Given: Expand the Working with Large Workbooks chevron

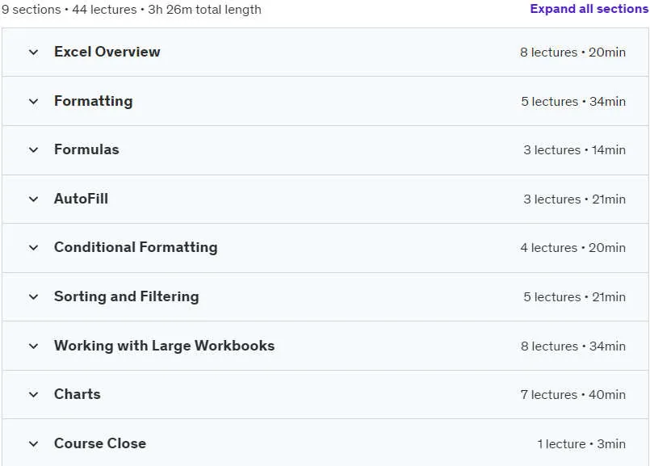Looking at the screenshot, I should tap(34, 346).
